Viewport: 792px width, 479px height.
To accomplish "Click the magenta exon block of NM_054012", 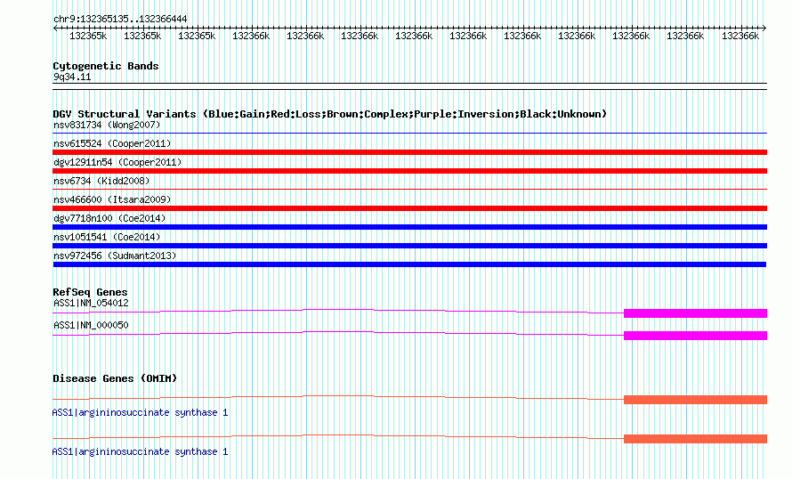I will (x=696, y=313).
